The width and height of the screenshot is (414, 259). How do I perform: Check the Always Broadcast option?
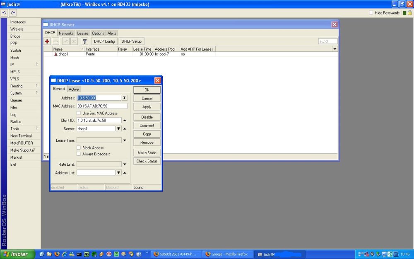coord(79,154)
